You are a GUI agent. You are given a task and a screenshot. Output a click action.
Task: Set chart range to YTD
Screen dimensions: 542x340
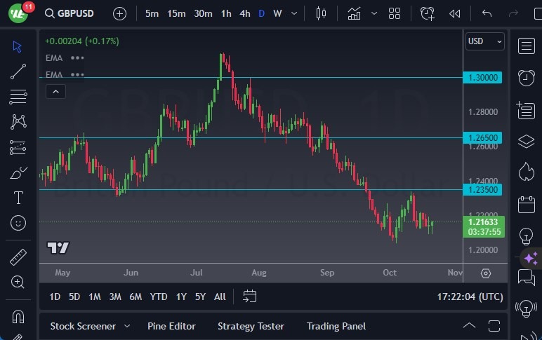(159, 297)
